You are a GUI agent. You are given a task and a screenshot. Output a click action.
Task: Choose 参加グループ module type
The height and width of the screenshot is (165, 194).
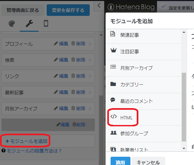[143, 134]
